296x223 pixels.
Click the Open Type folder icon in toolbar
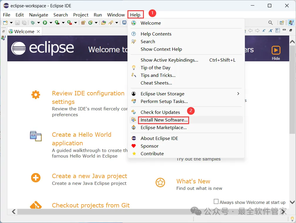pyautogui.click(x=103, y=23)
